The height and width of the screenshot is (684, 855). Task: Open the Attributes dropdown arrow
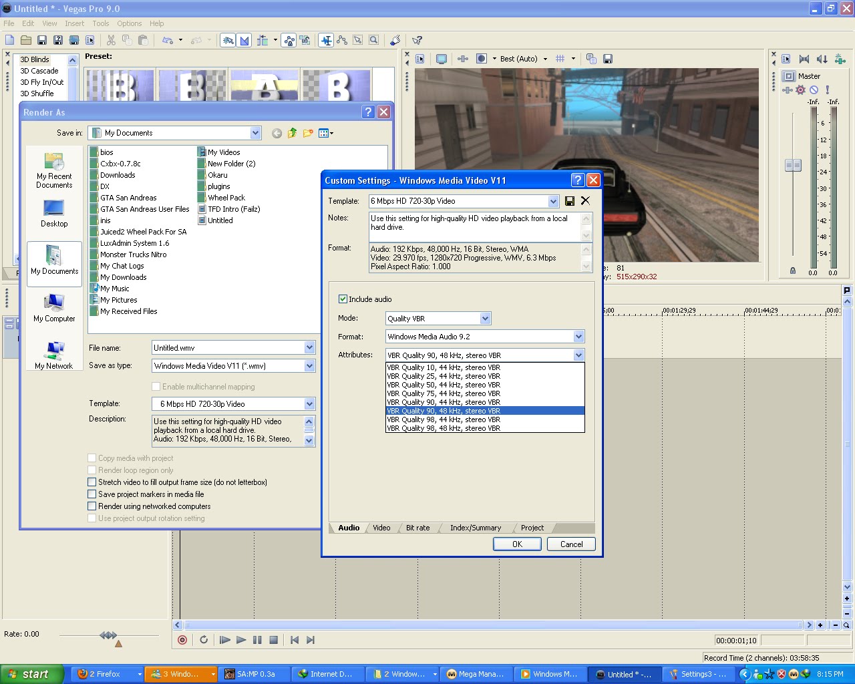coord(579,355)
